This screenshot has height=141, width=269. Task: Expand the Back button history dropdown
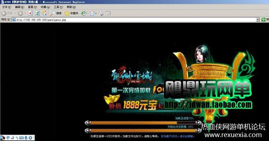point(15,13)
